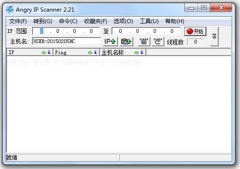Minimize the Angry IP Scanner window
The image size is (240, 169).
tap(191, 8)
